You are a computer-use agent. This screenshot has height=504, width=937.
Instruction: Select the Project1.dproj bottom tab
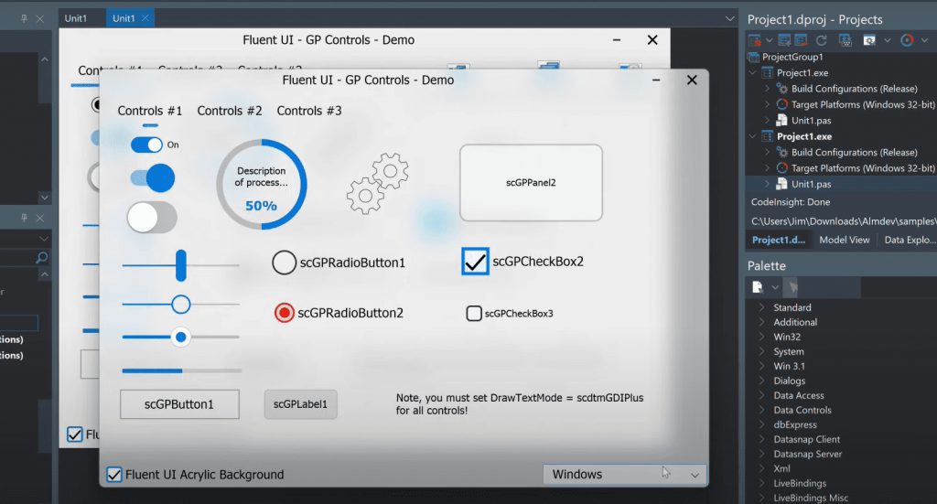click(778, 240)
